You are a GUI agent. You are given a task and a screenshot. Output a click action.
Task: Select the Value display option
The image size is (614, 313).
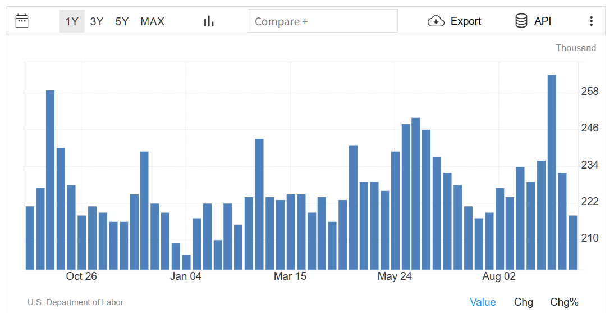click(x=483, y=302)
